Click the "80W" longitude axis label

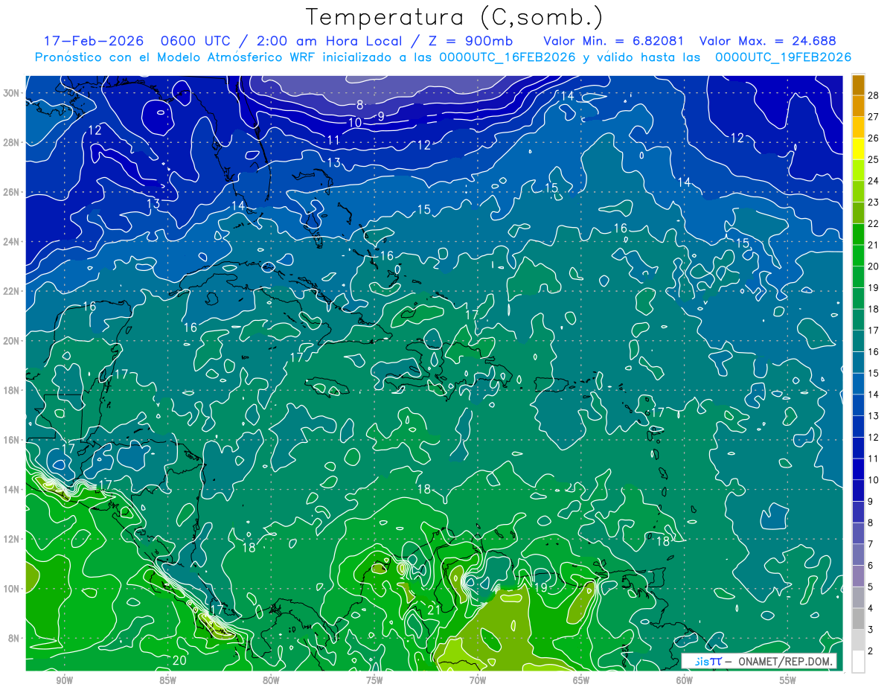271,680
